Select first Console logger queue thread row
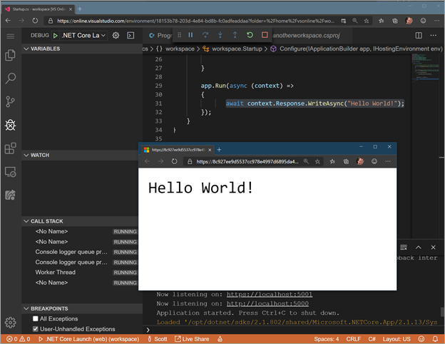The image size is (445, 344). click(81, 252)
